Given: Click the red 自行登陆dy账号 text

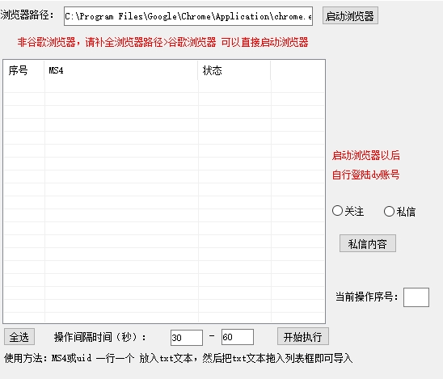Looking at the screenshot, I should [366, 175].
